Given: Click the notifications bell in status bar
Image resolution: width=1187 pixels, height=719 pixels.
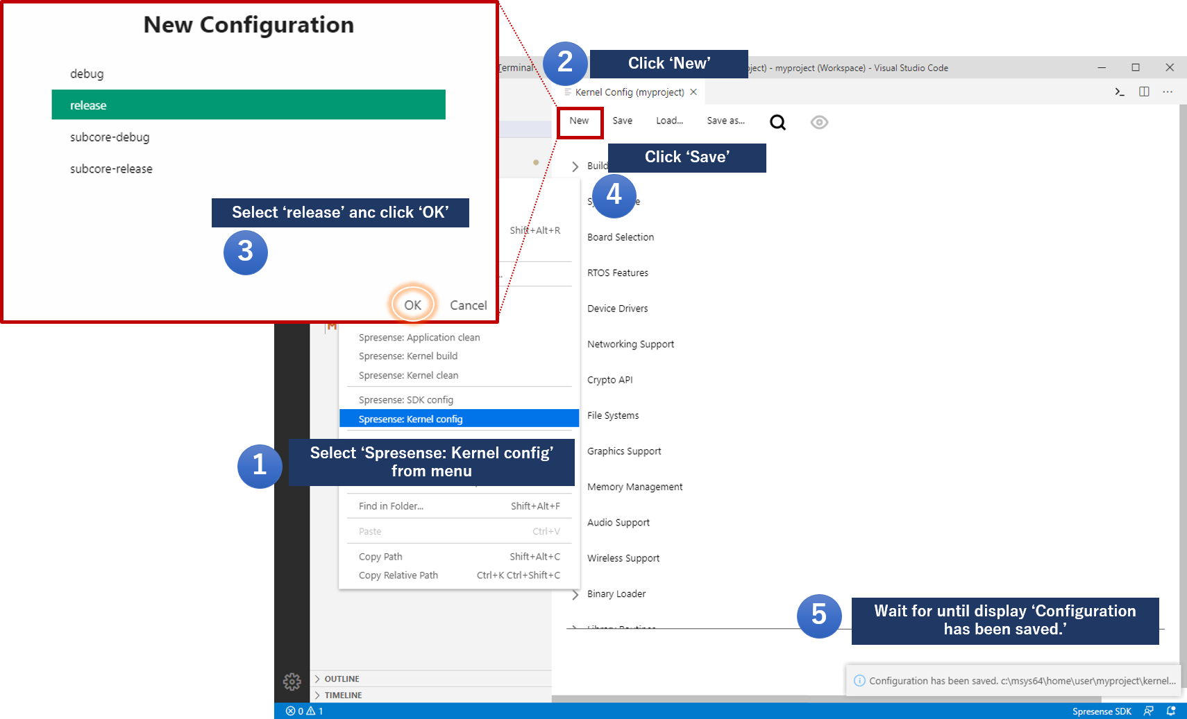Looking at the screenshot, I should point(1171,711).
